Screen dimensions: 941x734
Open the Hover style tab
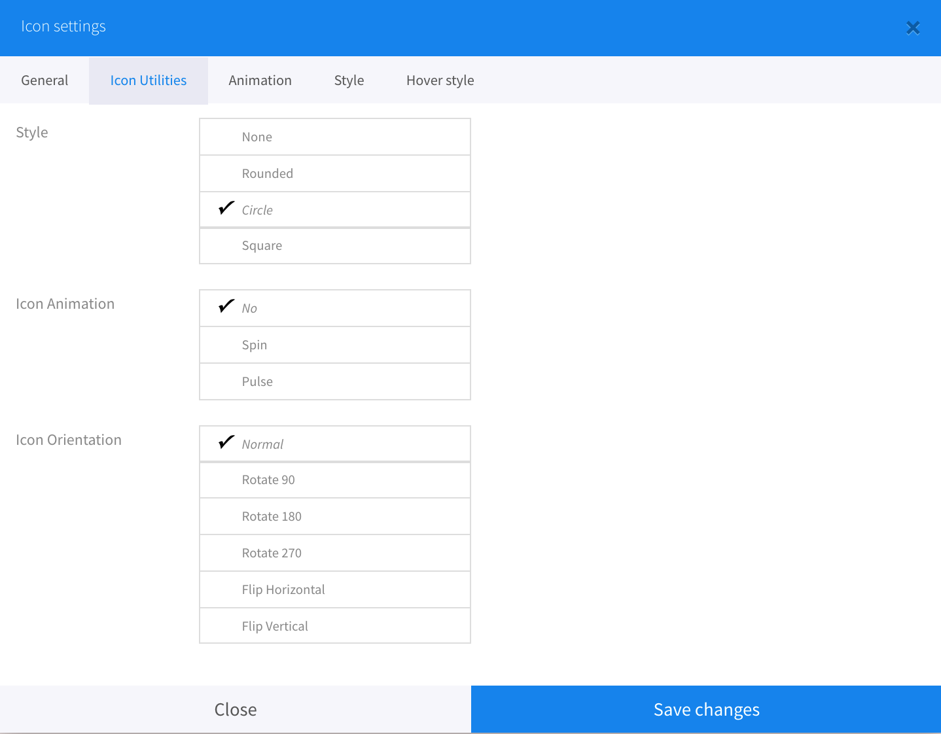click(440, 80)
